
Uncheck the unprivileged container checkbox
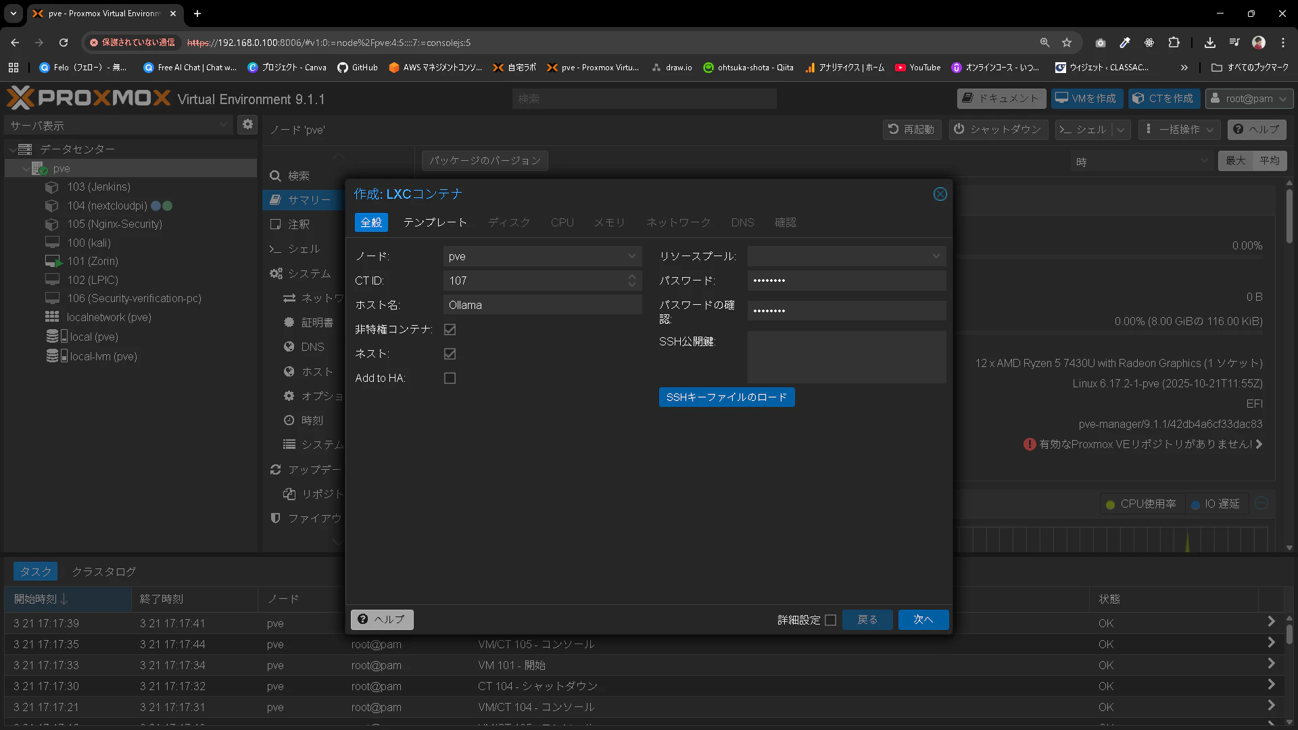click(x=450, y=329)
